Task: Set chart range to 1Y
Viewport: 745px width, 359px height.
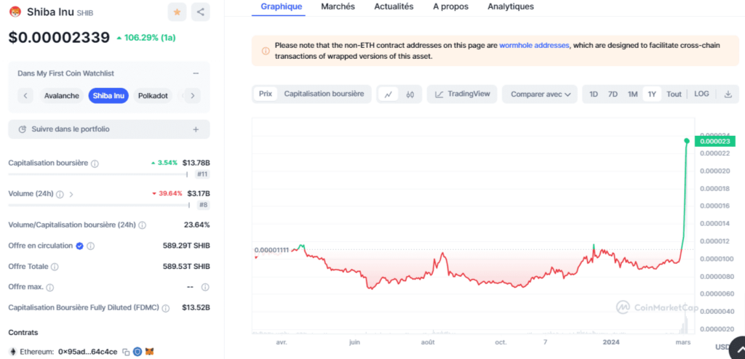Action: coord(652,94)
